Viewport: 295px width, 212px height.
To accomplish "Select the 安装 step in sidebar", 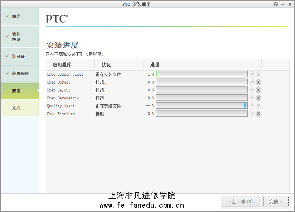I will [20, 91].
